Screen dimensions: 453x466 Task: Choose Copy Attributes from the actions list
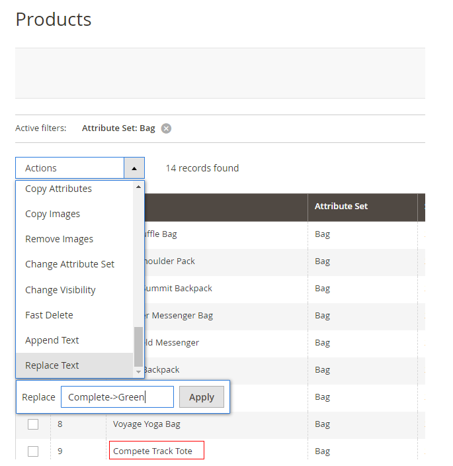[58, 189]
